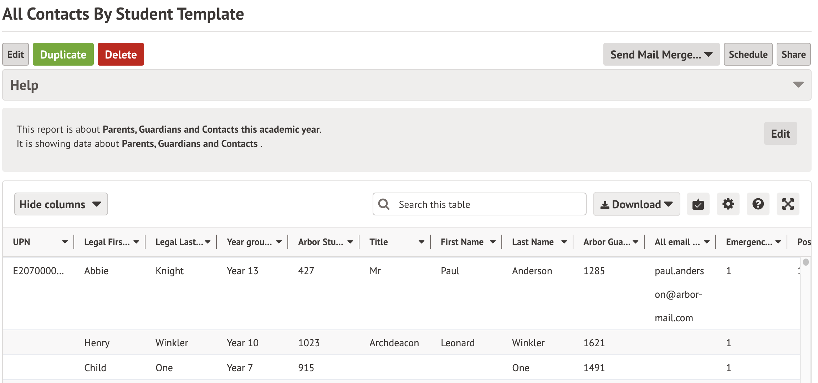The width and height of the screenshot is (818, 383).
Task: Click the All email column header
Action: pyautogui.click(x=677, y=242)
